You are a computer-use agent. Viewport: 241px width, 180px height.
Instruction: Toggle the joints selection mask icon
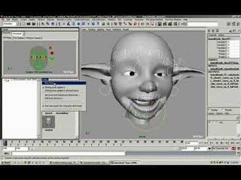(x=69, y=24)
